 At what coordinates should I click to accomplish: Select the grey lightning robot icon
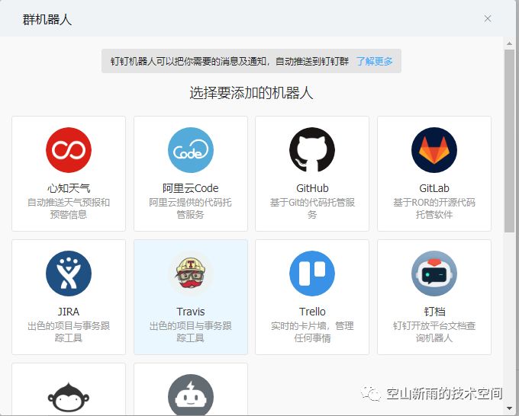click(191, 395)
